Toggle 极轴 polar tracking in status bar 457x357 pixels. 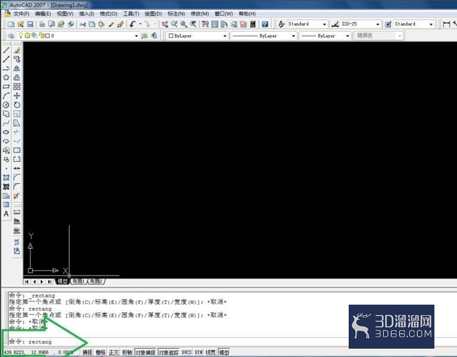(x=127, y=352)
